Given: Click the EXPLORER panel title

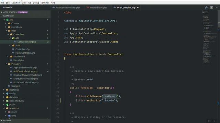Looking at the screenshot, I should pyautogui.click(x=8, y=8).
